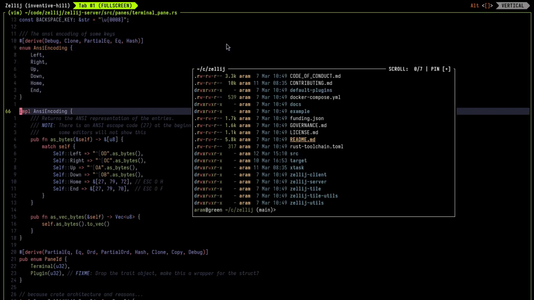The image size is (534, 300).
Task: Click the Alt <[]> swap layout hint
Action: pyautogui.click(x=482, y=6)
